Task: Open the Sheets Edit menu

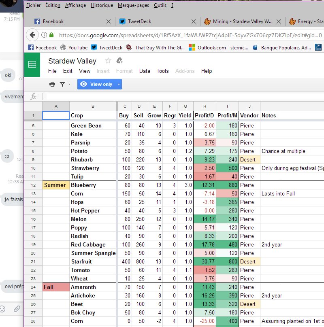Action: coord(68,71)
